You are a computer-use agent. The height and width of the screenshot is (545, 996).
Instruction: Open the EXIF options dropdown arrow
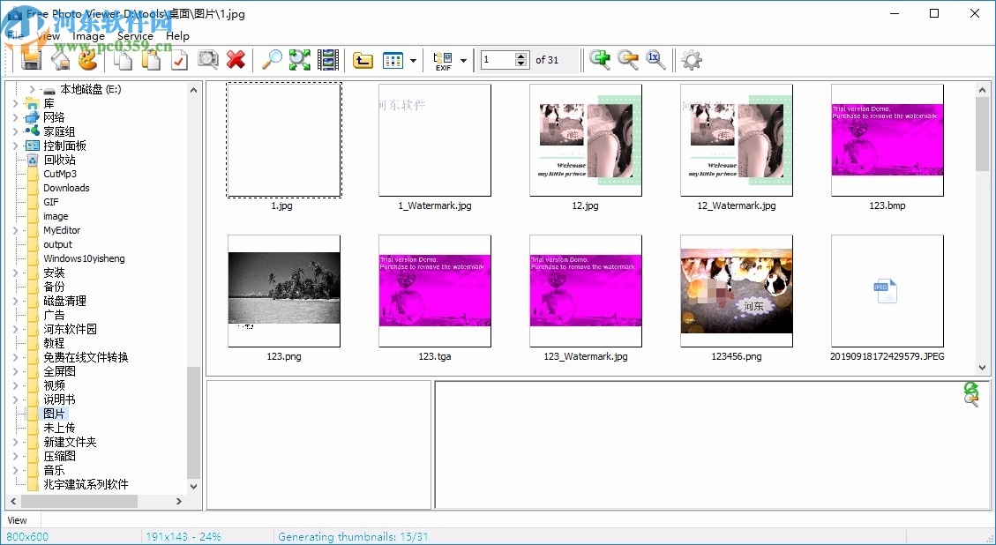click(462, 59)
